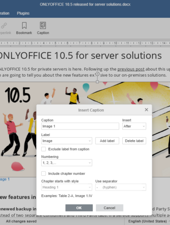
Task: Click the horizontal ruler
Action: [x=85, y=43]
